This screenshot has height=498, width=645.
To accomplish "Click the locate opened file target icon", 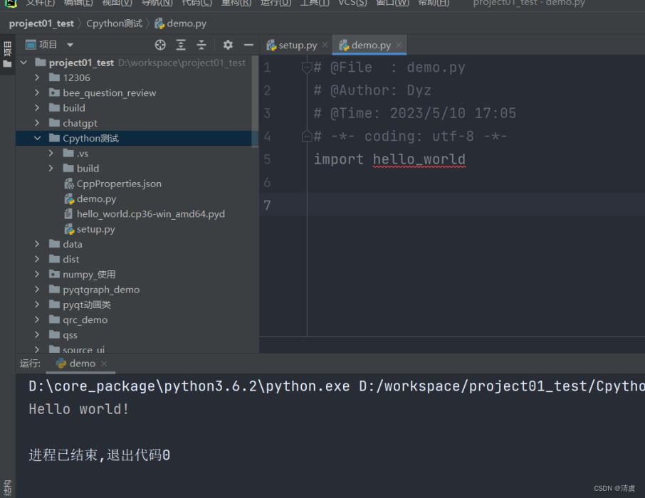I will point(160,45).
